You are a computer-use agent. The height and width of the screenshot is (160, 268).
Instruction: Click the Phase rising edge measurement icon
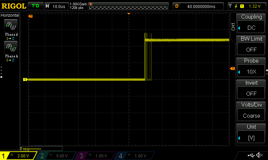pos(11,26)
